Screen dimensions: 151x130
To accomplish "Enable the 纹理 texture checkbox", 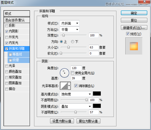I will (x=10, y=60).
